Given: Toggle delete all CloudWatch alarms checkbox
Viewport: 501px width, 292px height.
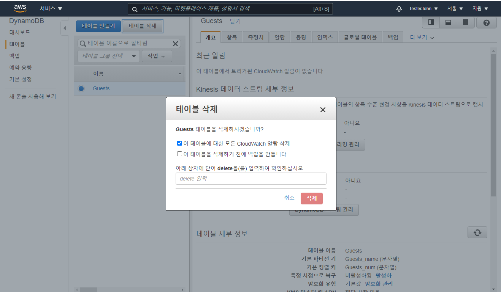Looking at the screenshot, I should [179, 143].
